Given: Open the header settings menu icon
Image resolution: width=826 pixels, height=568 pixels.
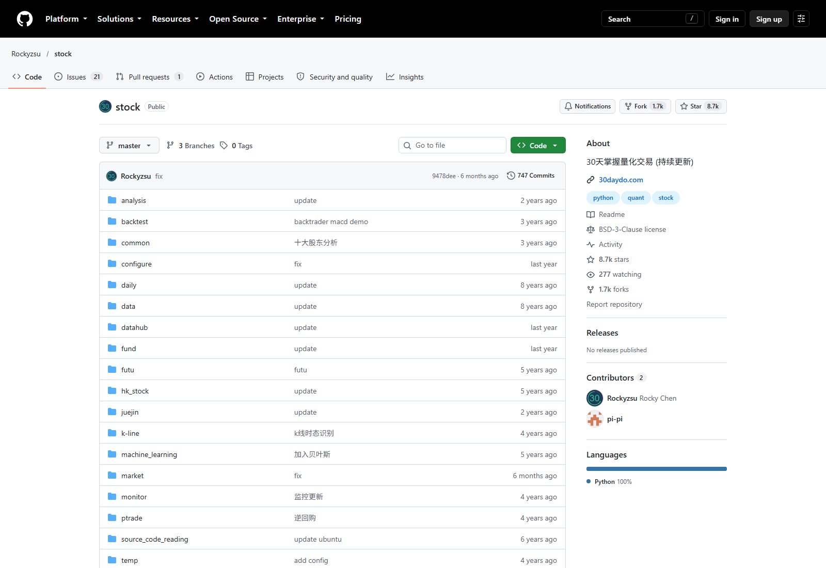Looking at the screenshot, I should [801, 19].
